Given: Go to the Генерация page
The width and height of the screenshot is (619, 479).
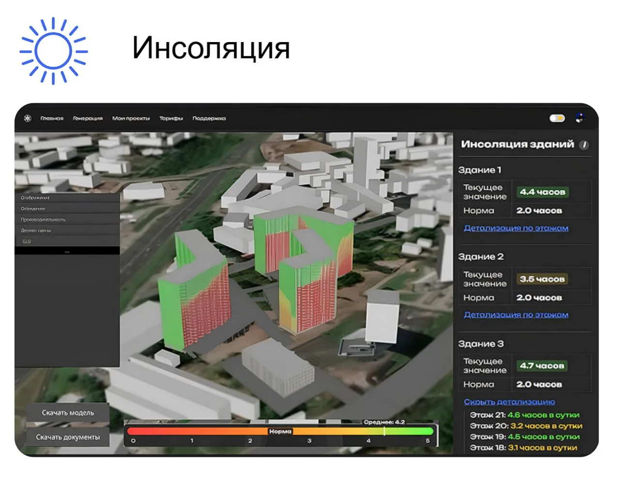Looking at the screenshot, I should click(x=88, y=118).
